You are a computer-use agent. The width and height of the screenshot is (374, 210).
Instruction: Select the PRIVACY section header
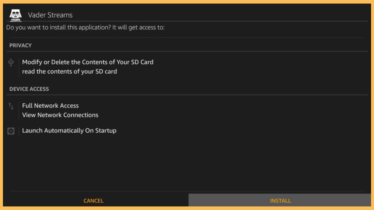[20, 45]
